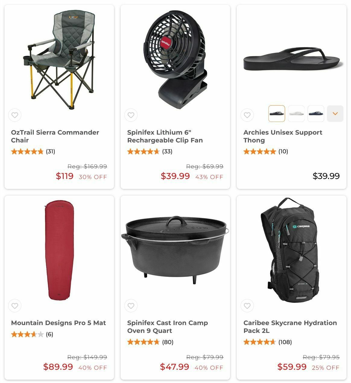Wishlist the Caribee Skycrane Hydration Pack

(247, 306)
